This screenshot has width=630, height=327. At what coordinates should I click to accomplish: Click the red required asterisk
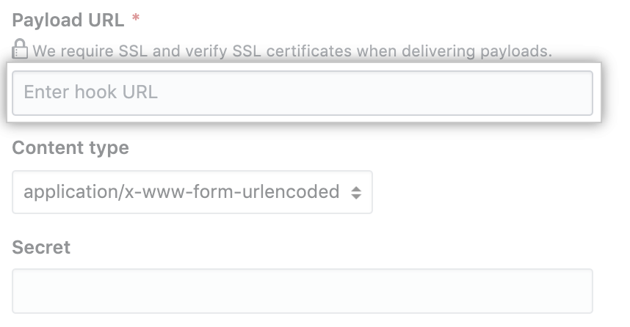tap(135, 20)
